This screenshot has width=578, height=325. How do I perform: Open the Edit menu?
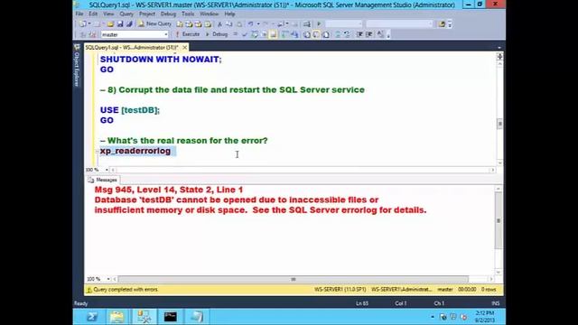click(x=93, y=14)
